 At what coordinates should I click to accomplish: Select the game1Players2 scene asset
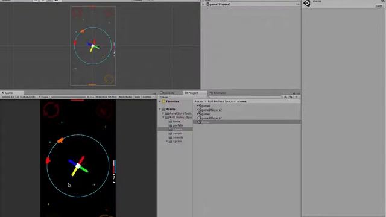point(209,110)
